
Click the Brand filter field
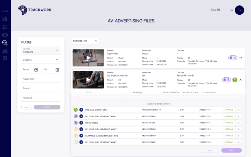41,89
